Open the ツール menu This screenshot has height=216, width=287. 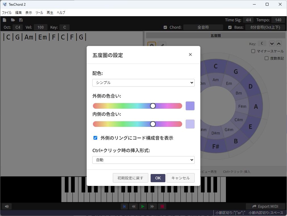[39, 12]
